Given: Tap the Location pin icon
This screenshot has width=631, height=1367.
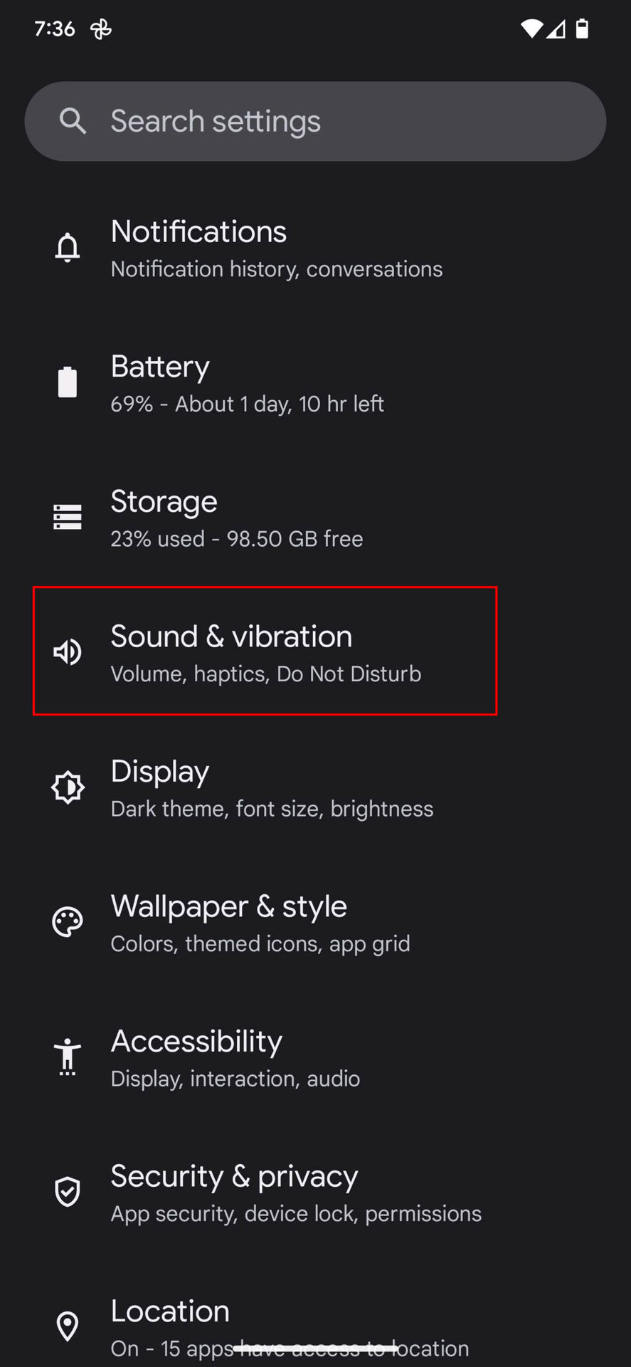Looking at the screenshot, I should (68, 1326).
